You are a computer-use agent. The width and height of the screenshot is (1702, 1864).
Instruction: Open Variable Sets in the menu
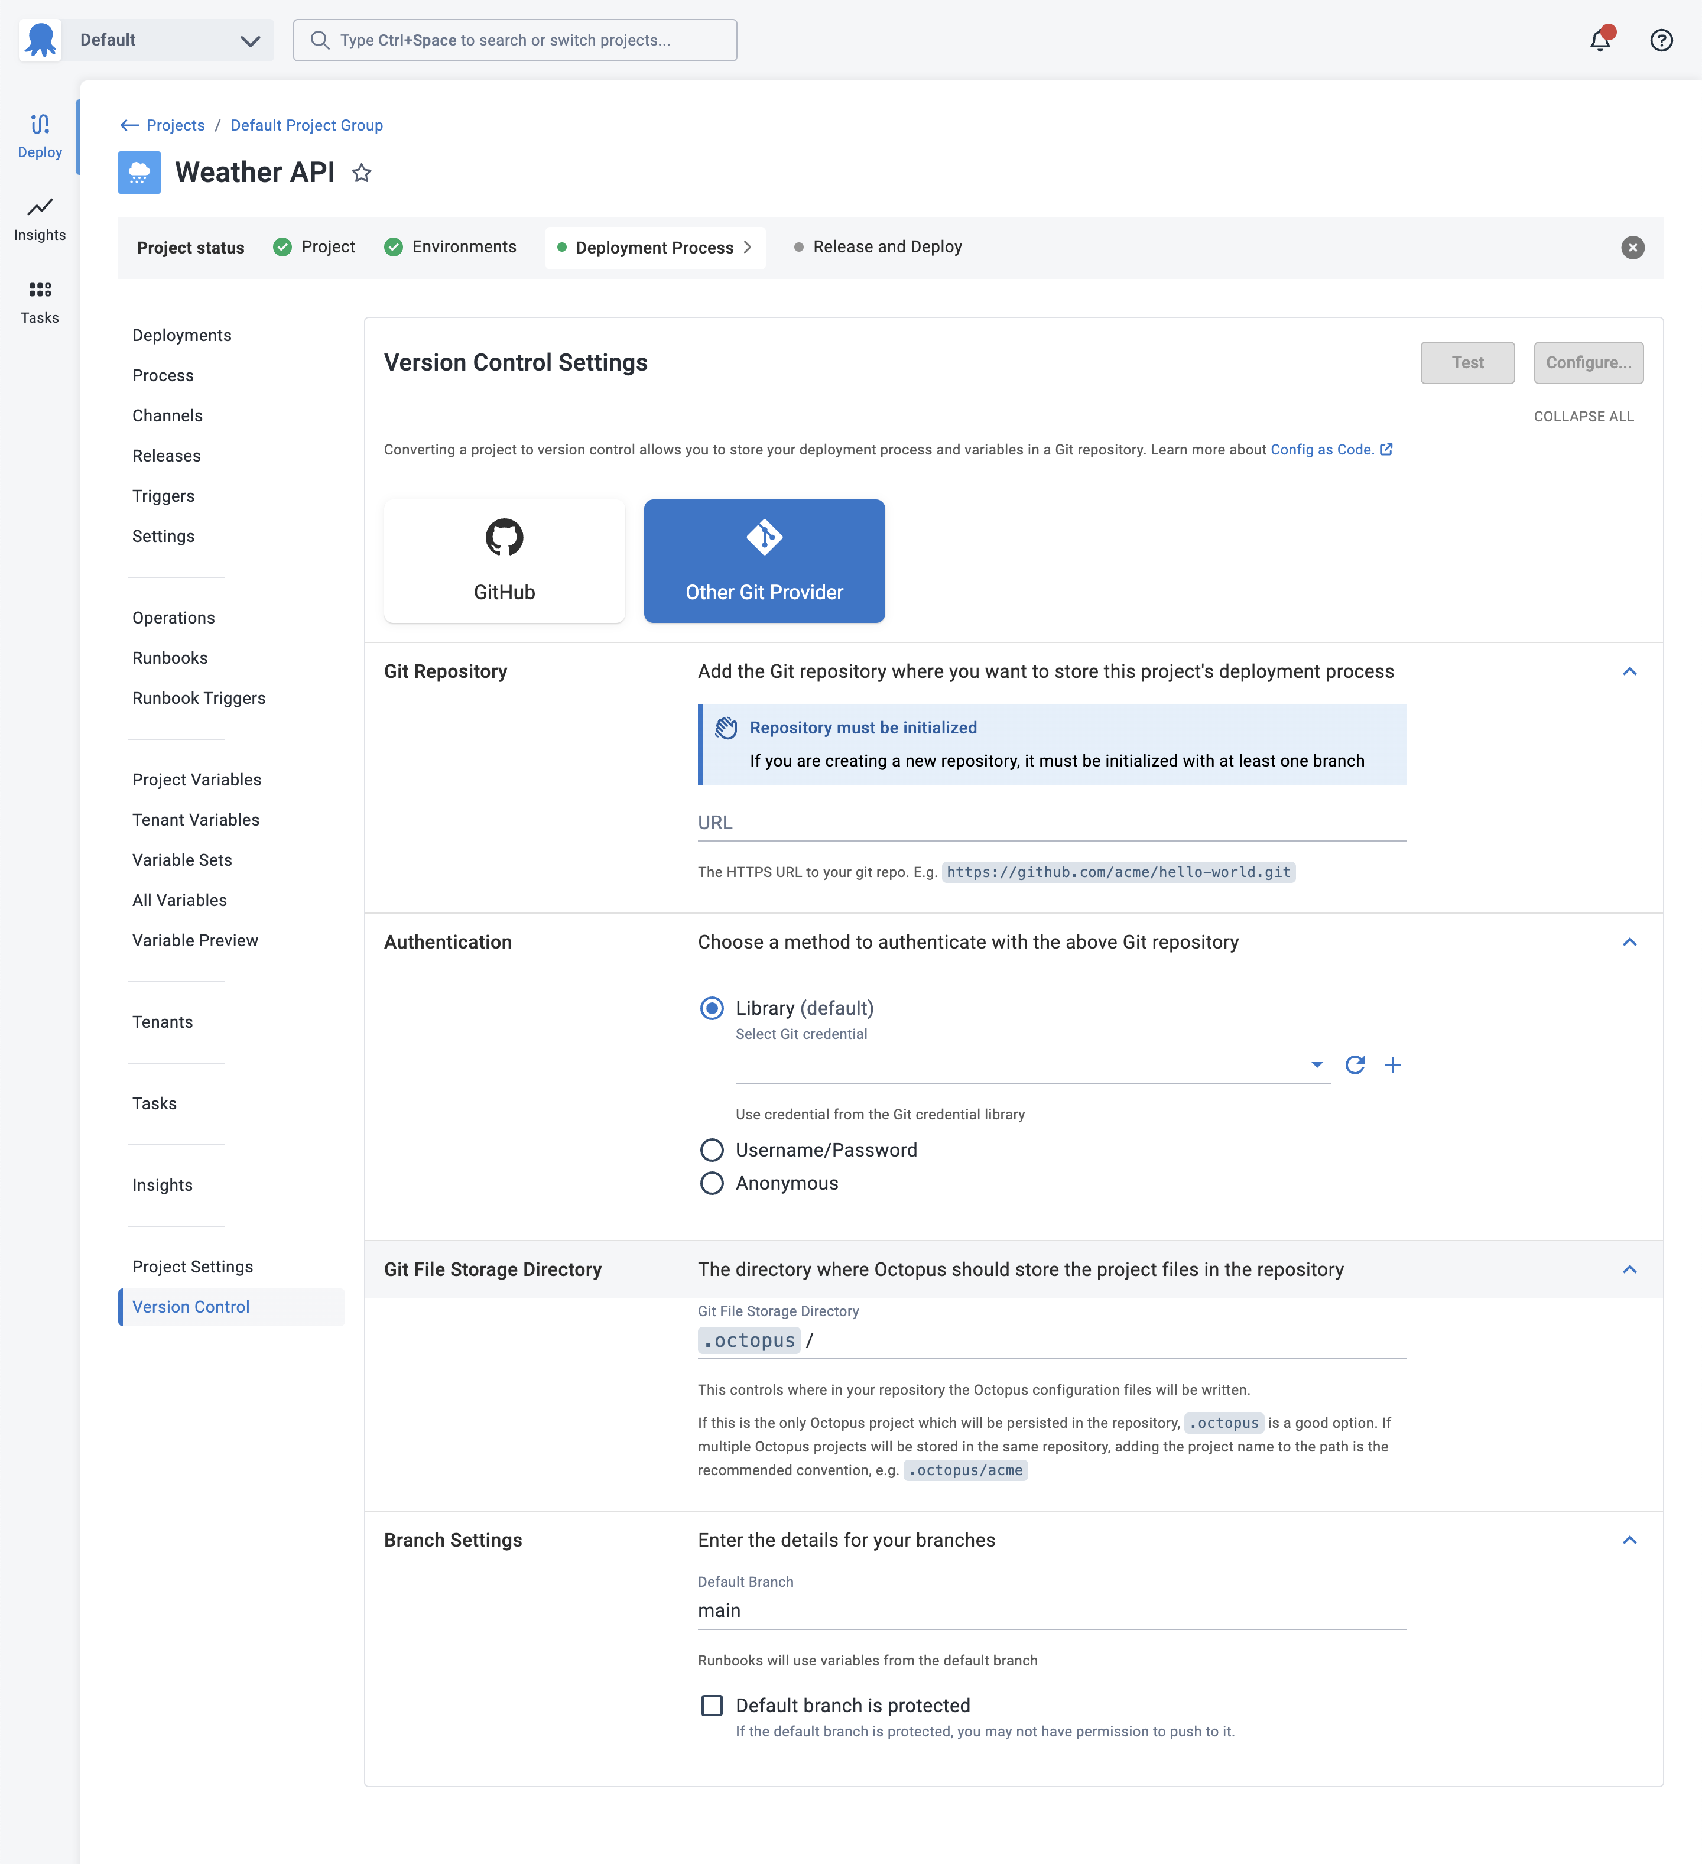(182, 860)
